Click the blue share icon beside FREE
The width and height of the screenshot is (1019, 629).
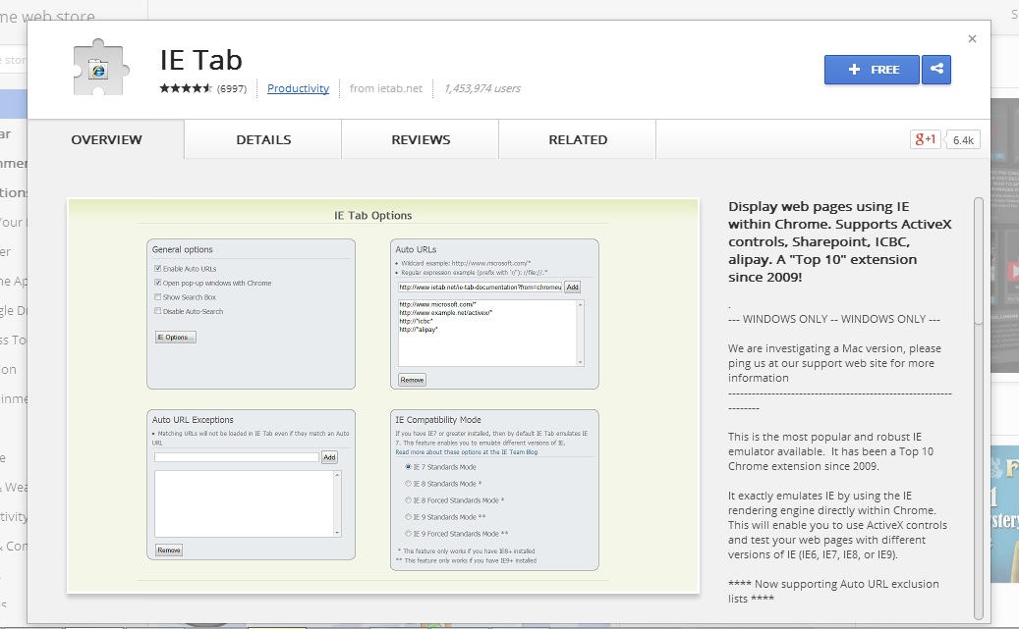tap(935, 69)
